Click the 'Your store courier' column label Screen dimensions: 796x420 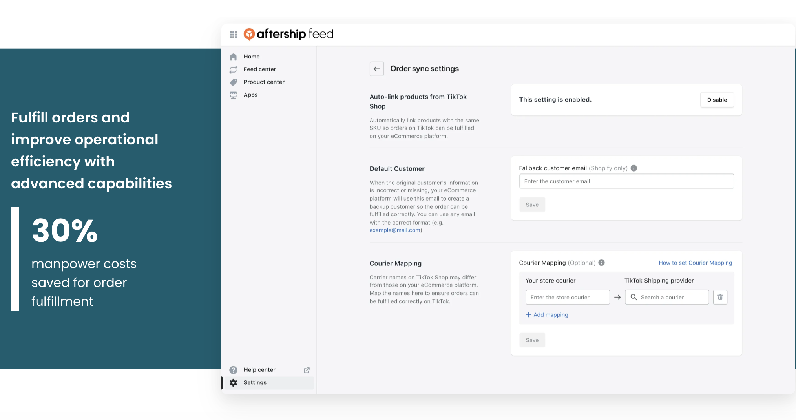(550, 281)
